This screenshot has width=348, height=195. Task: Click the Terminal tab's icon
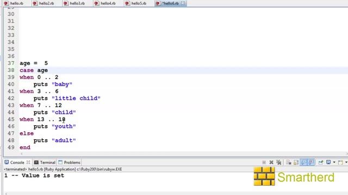(x=36, y=162)
